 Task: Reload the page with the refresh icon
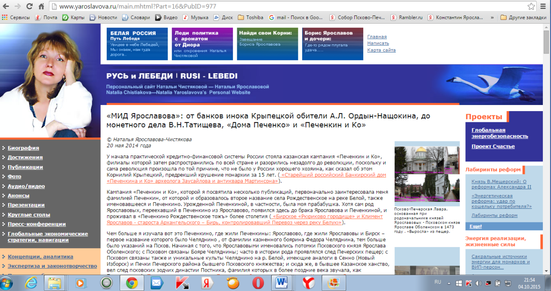pyautogui.click(x=30, y=6)
